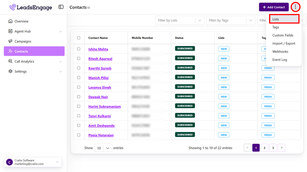The height and width of the screenshot is (172, 307).
Task: Click the Campaigns megaphone icon
Action: 10,41
